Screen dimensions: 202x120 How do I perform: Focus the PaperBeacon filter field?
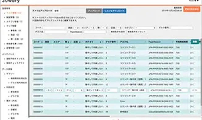click(x=95, y=32)
